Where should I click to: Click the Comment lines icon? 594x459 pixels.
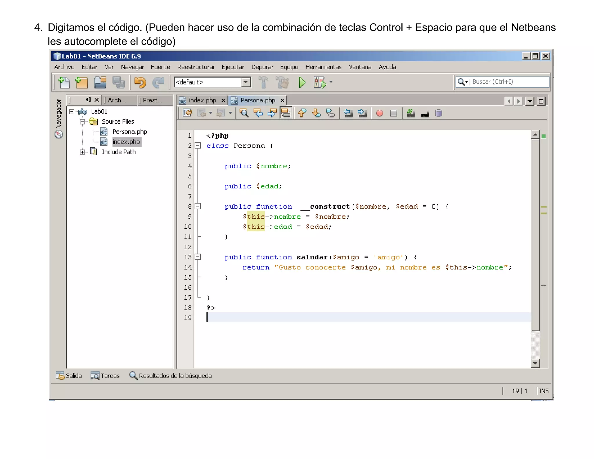point(411,113)
